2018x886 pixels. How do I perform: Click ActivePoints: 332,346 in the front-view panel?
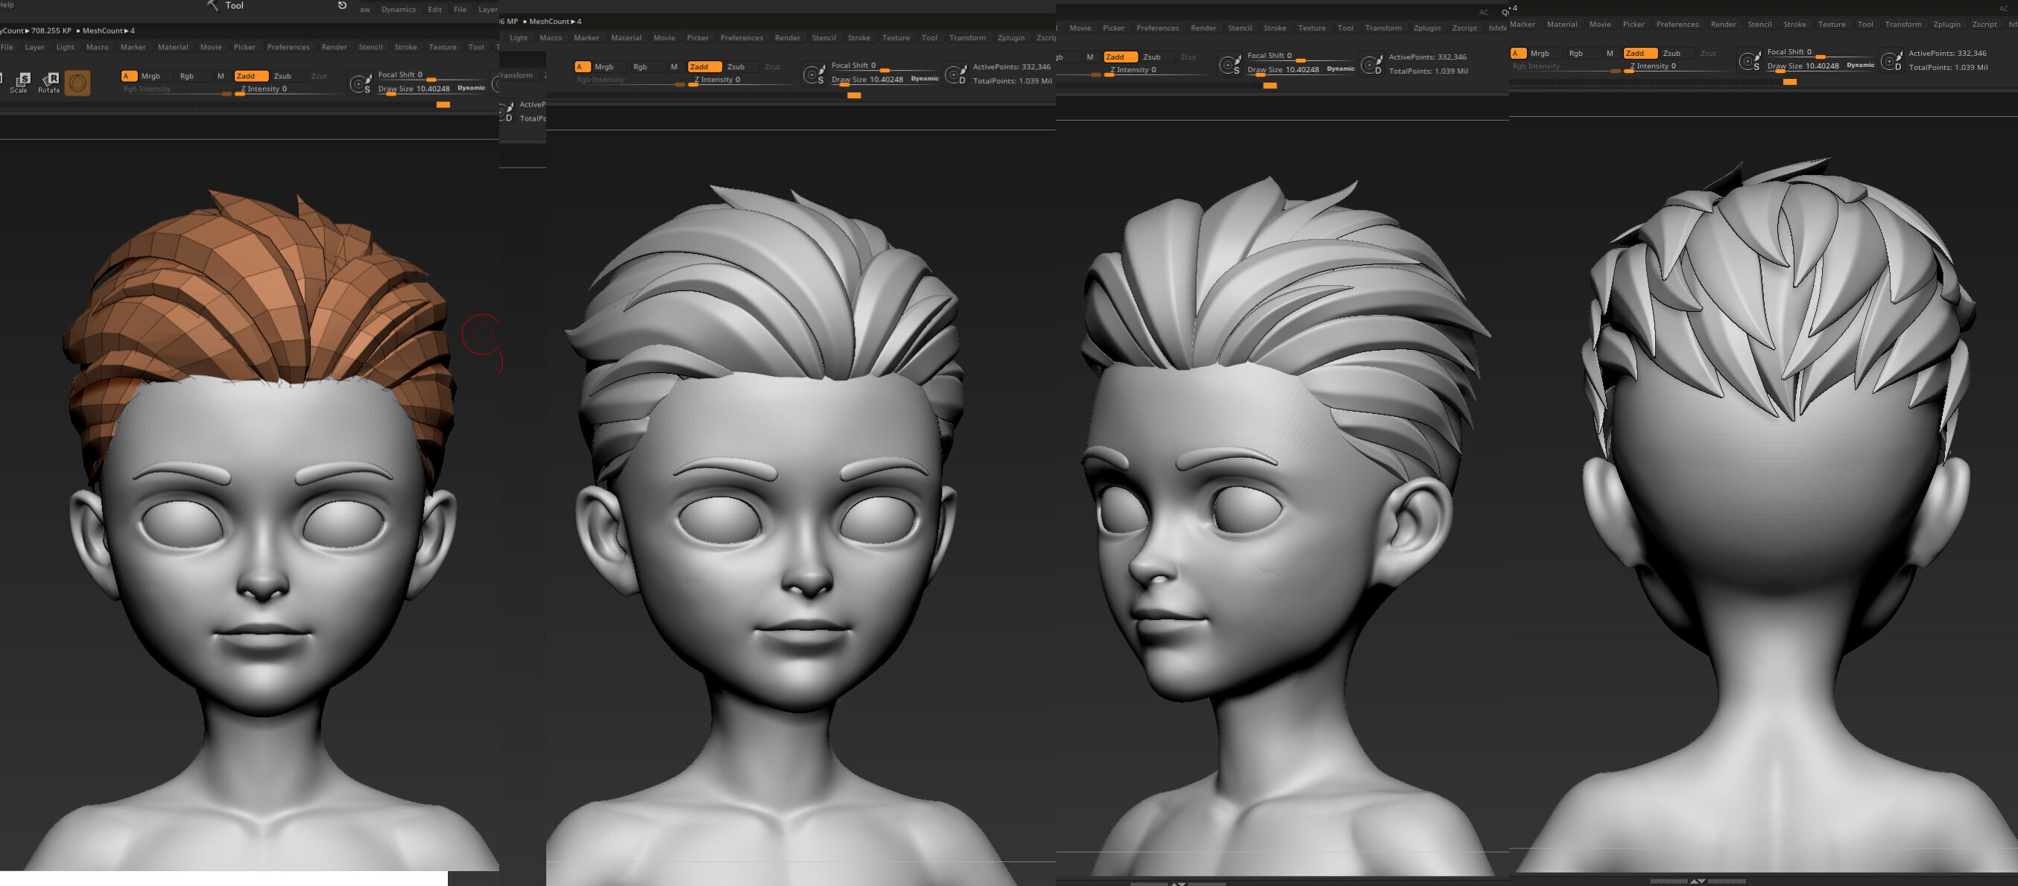click(x=1011, y=66)
